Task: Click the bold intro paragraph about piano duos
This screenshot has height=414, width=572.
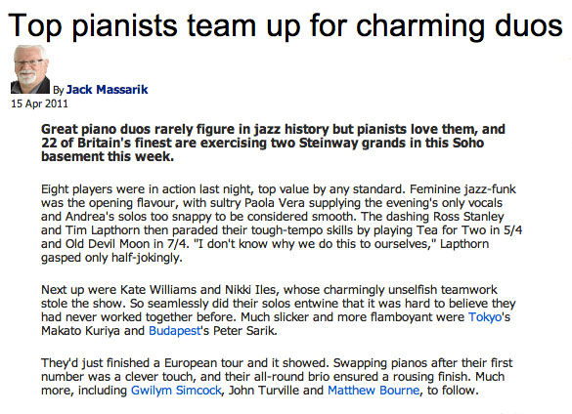Action: [273, 143]
